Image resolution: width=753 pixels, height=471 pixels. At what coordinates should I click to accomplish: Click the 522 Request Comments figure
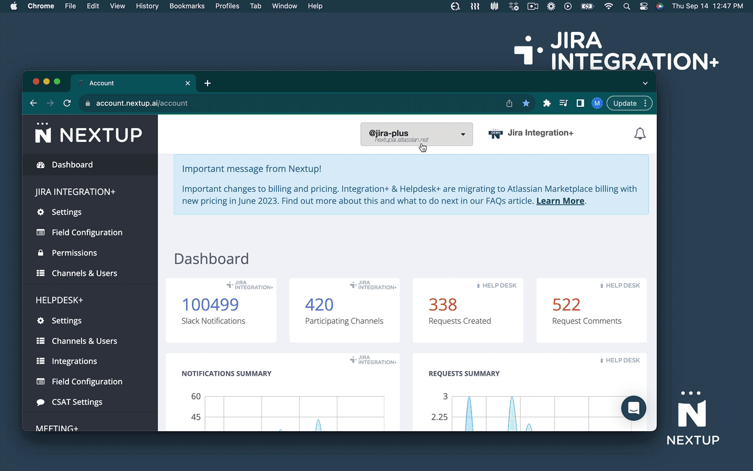coord(566,305)
